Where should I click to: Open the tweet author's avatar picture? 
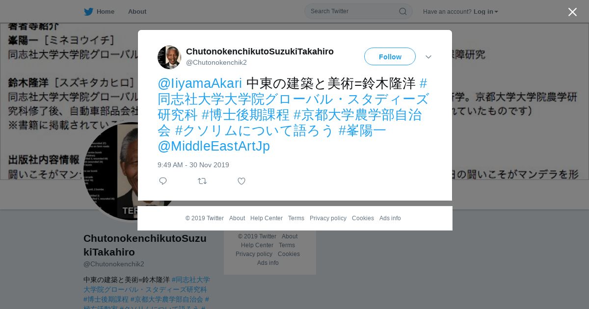(169, 57)
